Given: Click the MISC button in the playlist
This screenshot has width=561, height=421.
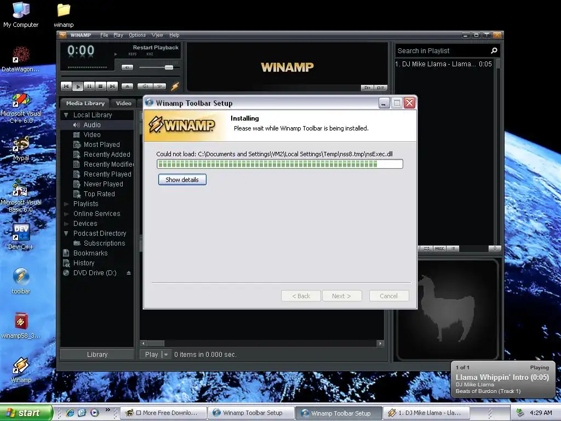Looking at the screenshot, I should pos(440,248).
